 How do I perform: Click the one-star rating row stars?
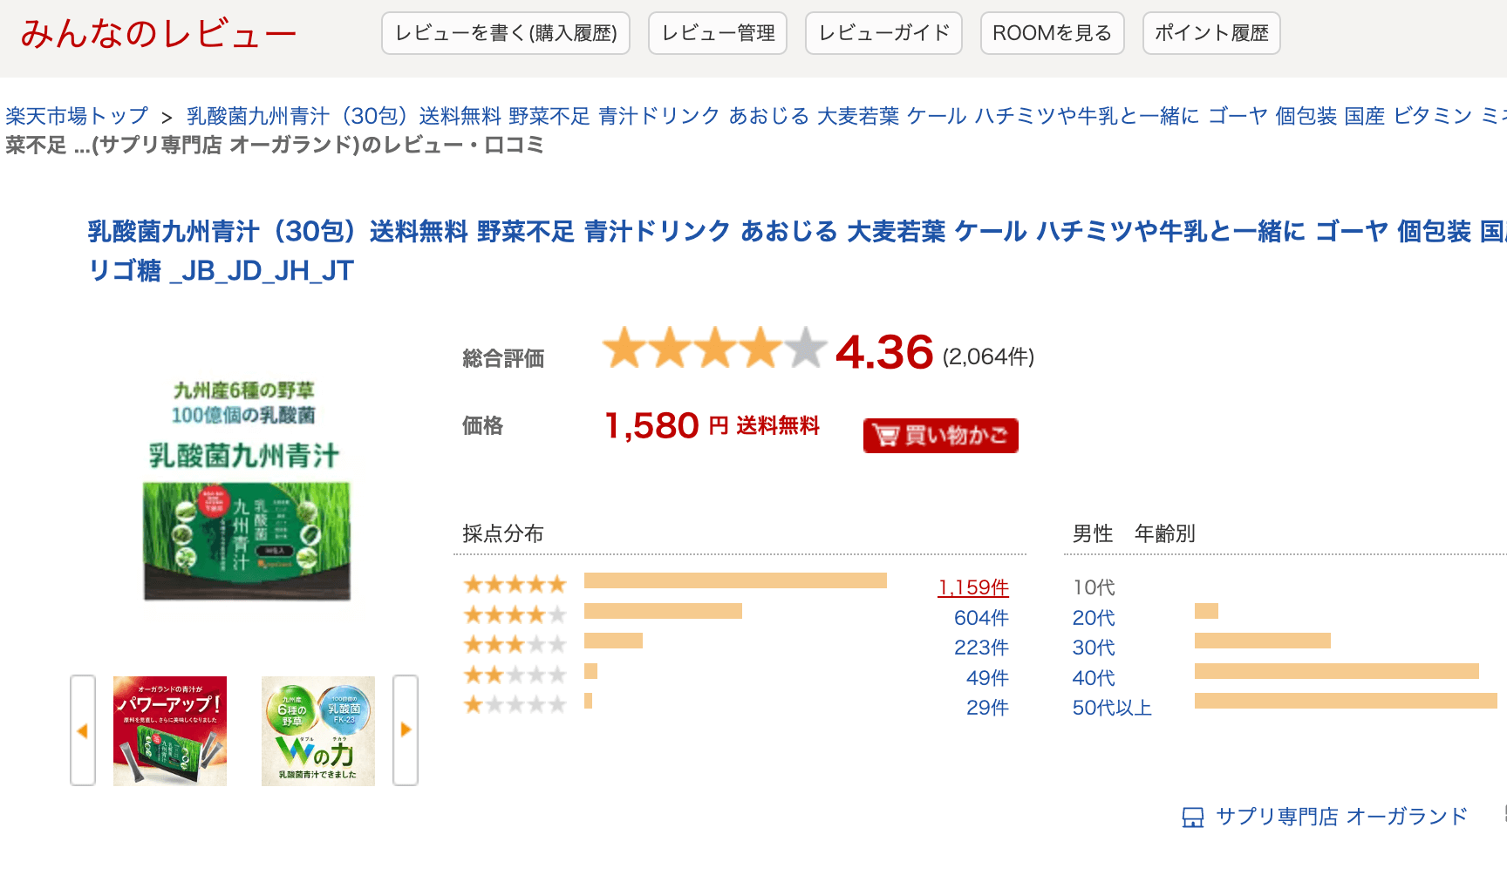pyautogui.click(x=515, y=705)
